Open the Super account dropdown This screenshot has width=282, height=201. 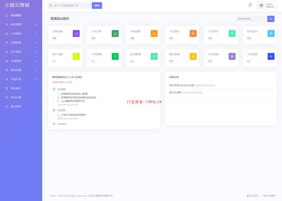pos(266,6)
